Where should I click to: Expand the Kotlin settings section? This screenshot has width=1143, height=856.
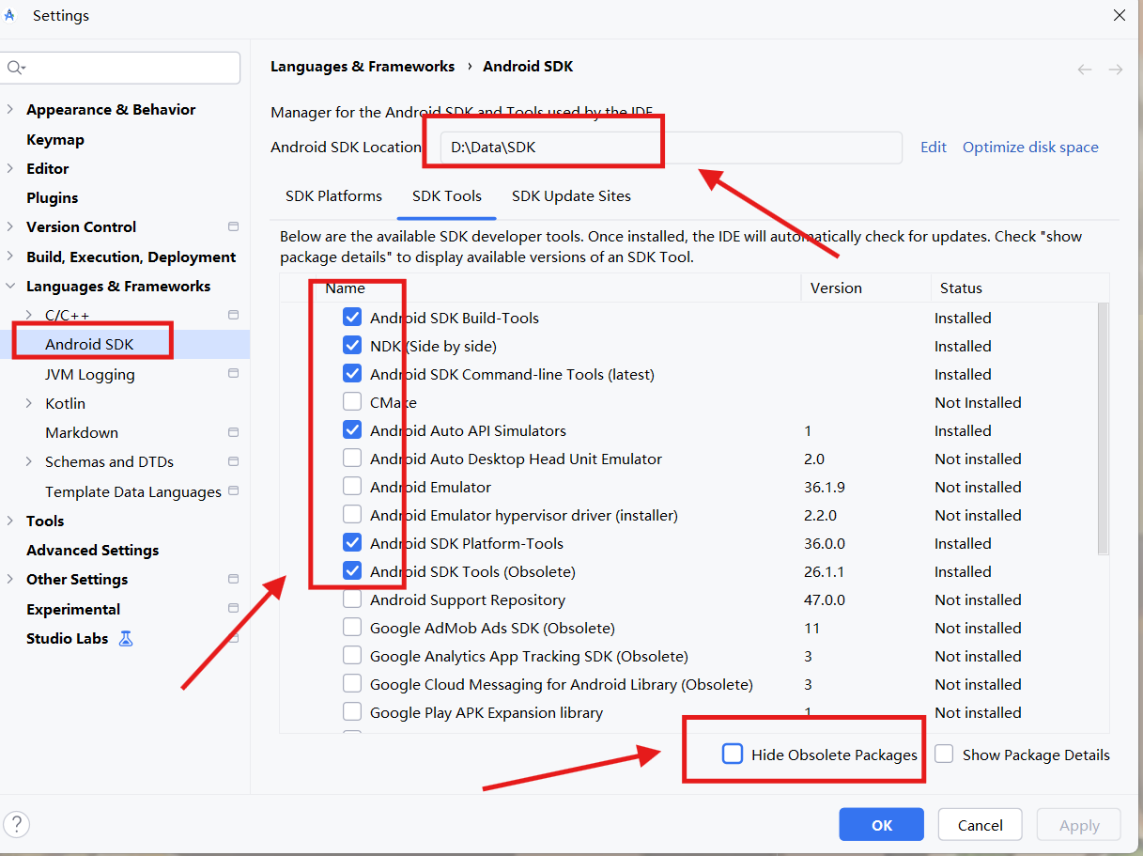[28, 403]
